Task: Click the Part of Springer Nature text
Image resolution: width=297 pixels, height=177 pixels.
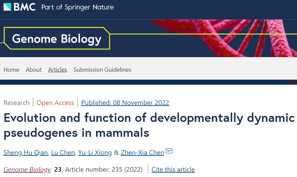Action: pos(77,7)
